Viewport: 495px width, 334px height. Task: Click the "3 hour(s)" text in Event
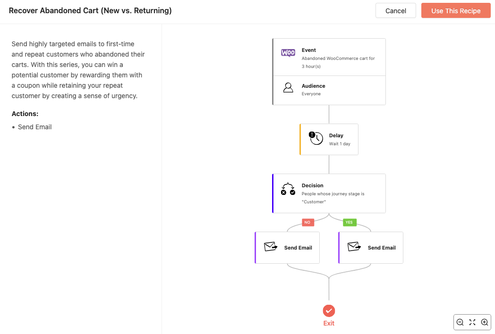(311, 66)
